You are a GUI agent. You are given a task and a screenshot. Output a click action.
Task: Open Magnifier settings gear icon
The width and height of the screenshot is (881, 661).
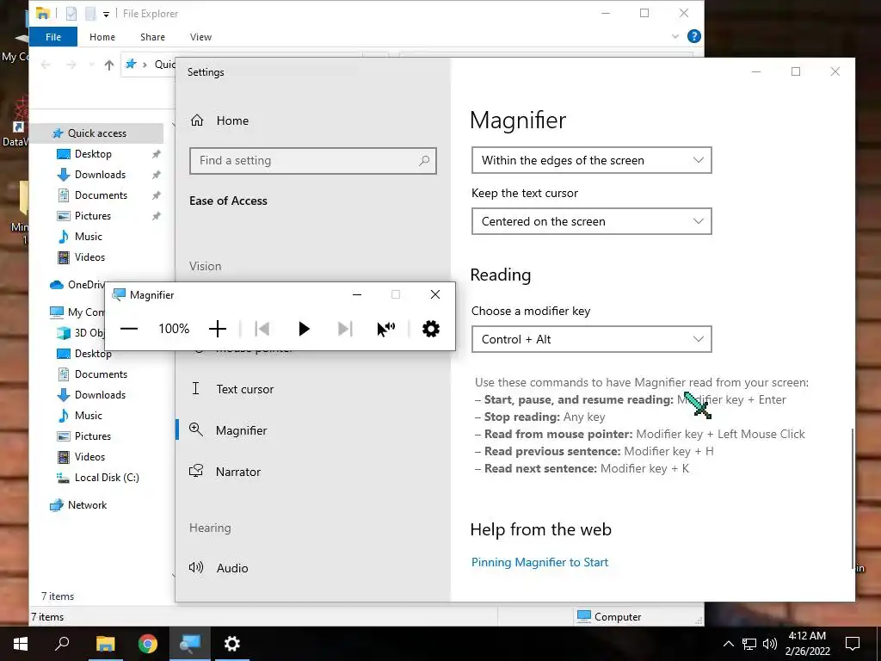(431, 329)
